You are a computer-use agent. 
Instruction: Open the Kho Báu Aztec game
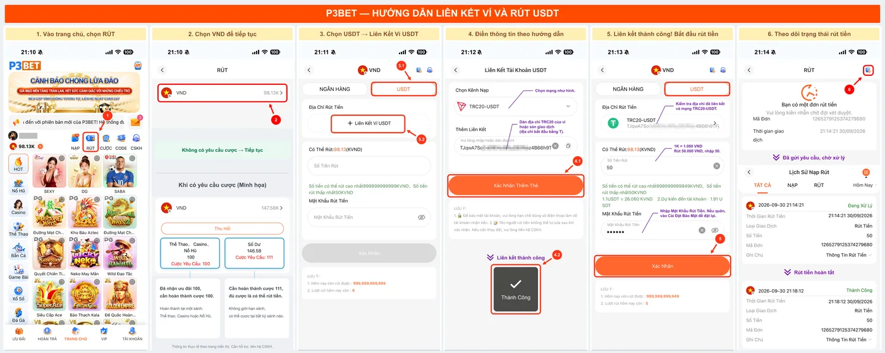point(85,216)
